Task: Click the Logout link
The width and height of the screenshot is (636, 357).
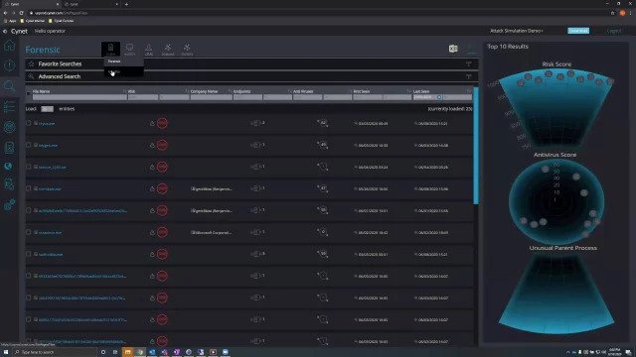Action: click(x=614, y=31)
